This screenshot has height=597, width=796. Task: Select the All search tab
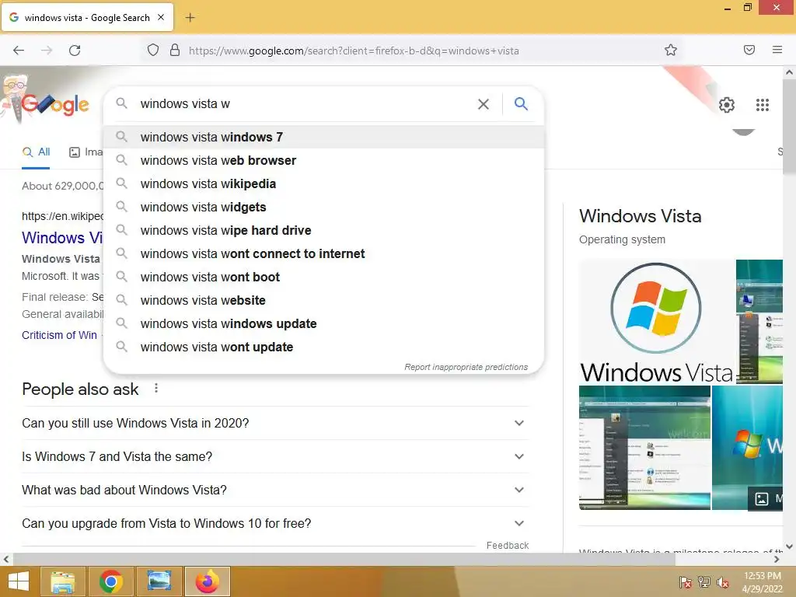[36, 152]
